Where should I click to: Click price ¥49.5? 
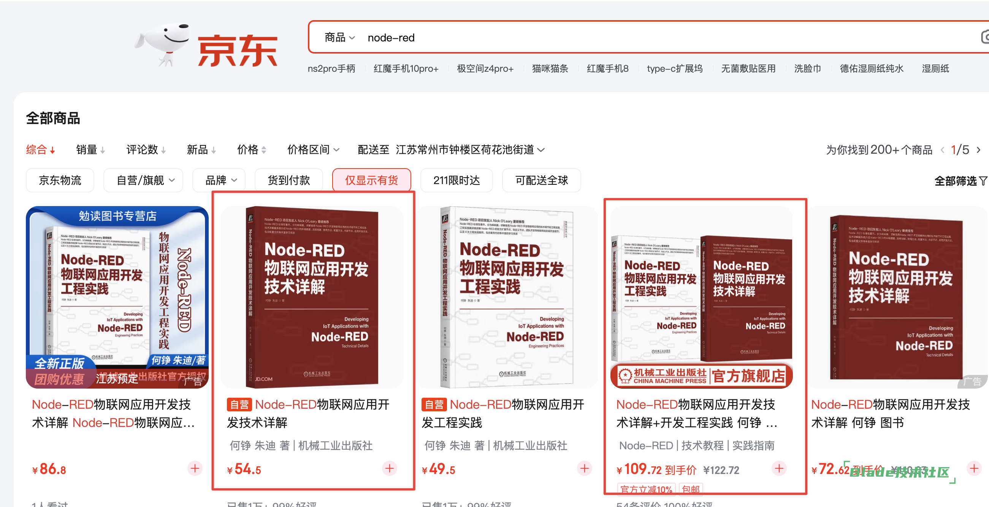[439, 469]
